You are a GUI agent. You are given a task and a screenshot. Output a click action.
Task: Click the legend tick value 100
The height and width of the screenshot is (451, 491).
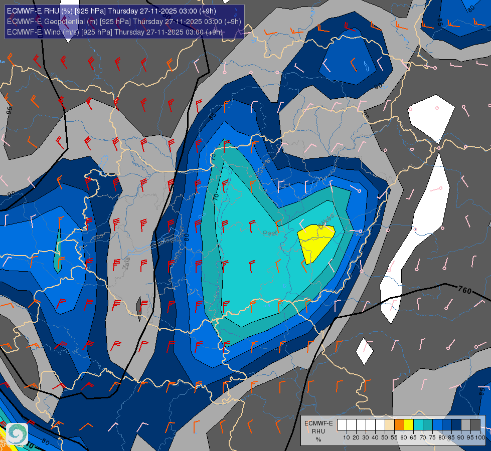tap(480, 437)
